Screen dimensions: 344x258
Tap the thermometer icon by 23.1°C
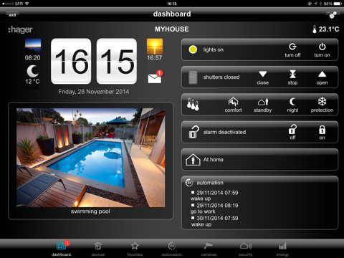(315, 29)
